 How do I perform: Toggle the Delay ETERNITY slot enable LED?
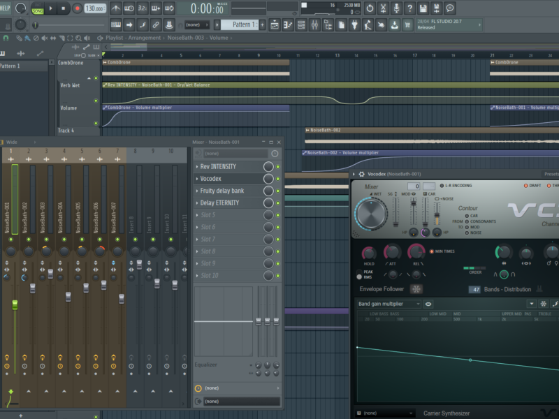click(x=277, y=203)
